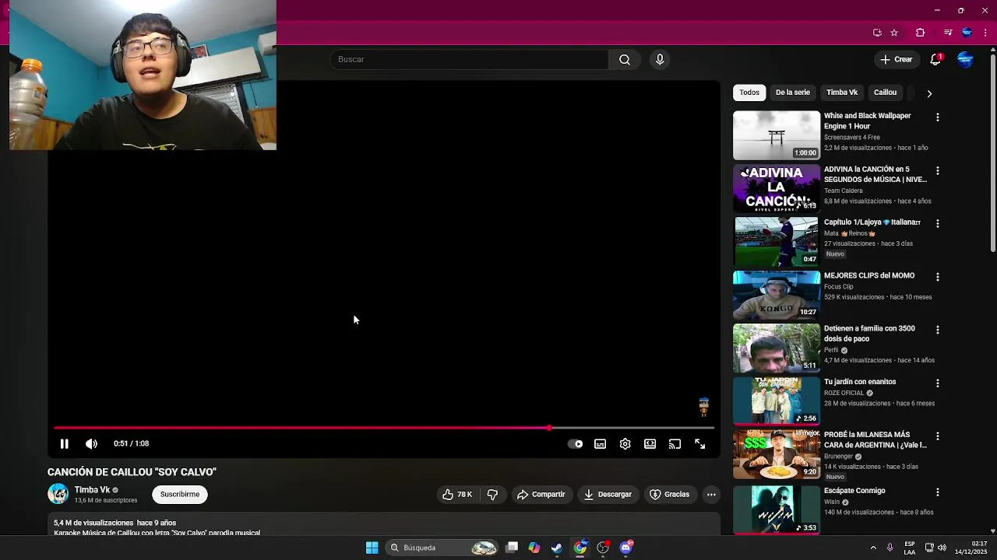Open the Chrome profile avatar in toolbar
This screenshot has height=560, width=997.
(967, 33)
